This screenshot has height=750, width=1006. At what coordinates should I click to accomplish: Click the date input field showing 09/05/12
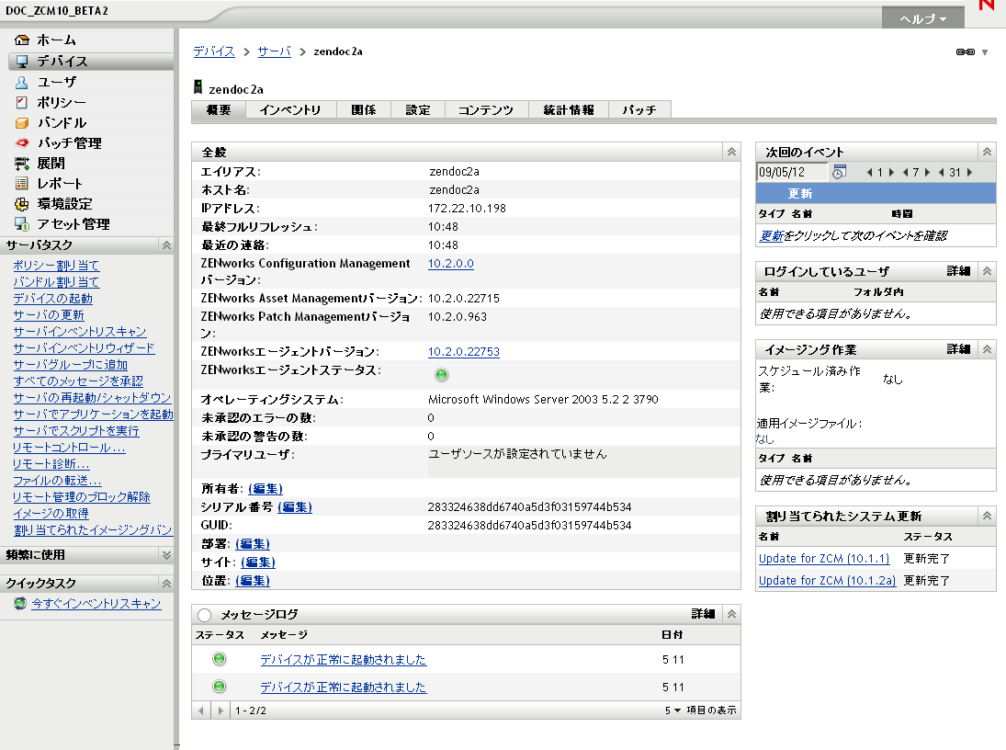(792, 172)
